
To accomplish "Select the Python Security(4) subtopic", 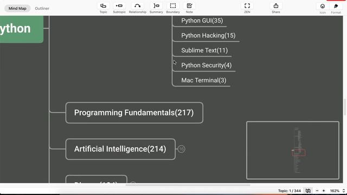I will pos(206,66).
